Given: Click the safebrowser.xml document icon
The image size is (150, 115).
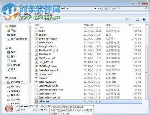Looking at the screenshot, I should tap(36, 82).
